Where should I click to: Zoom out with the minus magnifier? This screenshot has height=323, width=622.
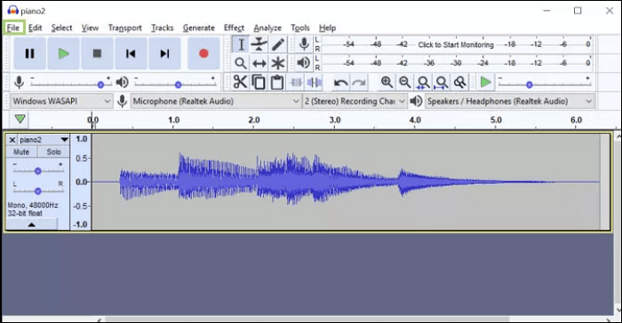[x=404, y=82]
